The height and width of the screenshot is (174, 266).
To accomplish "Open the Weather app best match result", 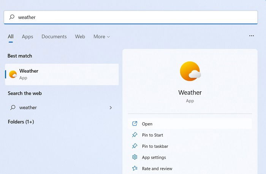I will pyautogui.click(x=62, y=74).
